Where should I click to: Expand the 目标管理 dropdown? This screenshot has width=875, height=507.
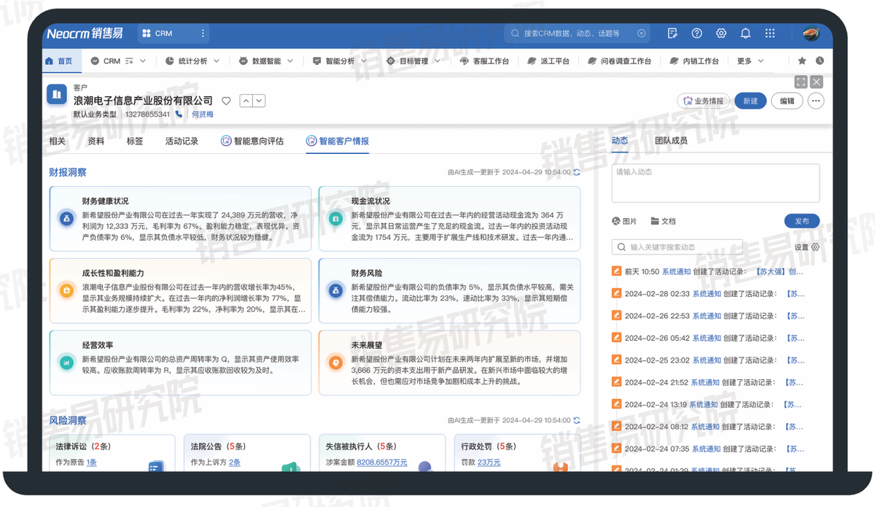point(437,61)
